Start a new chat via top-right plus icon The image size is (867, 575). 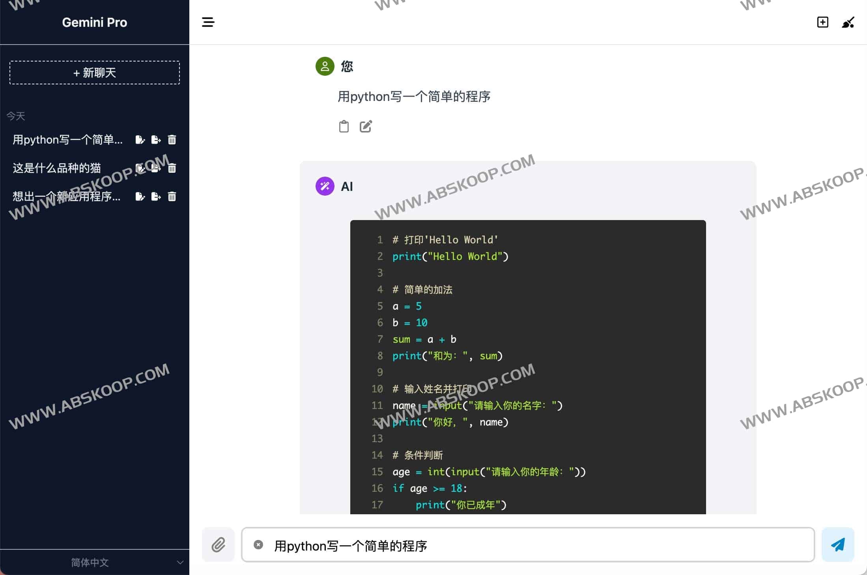822,22
